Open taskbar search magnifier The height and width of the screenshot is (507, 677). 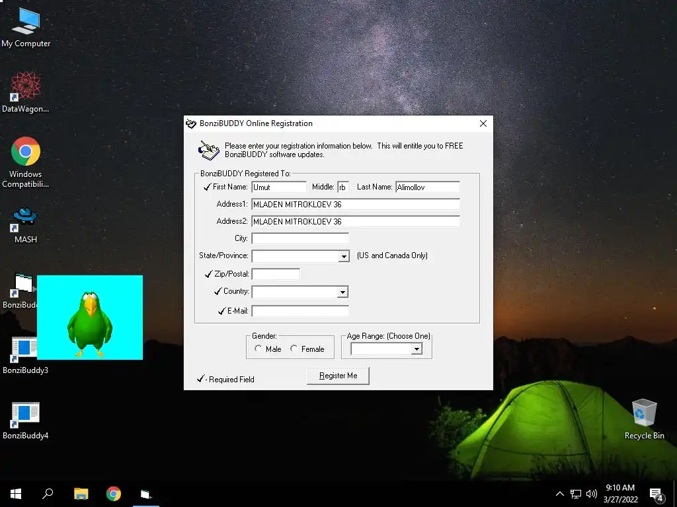click(x=48, y=494)
